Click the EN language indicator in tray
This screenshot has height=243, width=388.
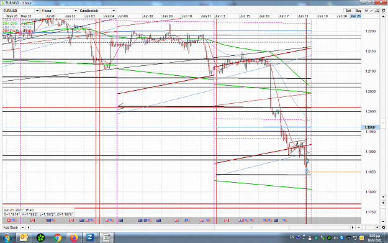point(292,237)
